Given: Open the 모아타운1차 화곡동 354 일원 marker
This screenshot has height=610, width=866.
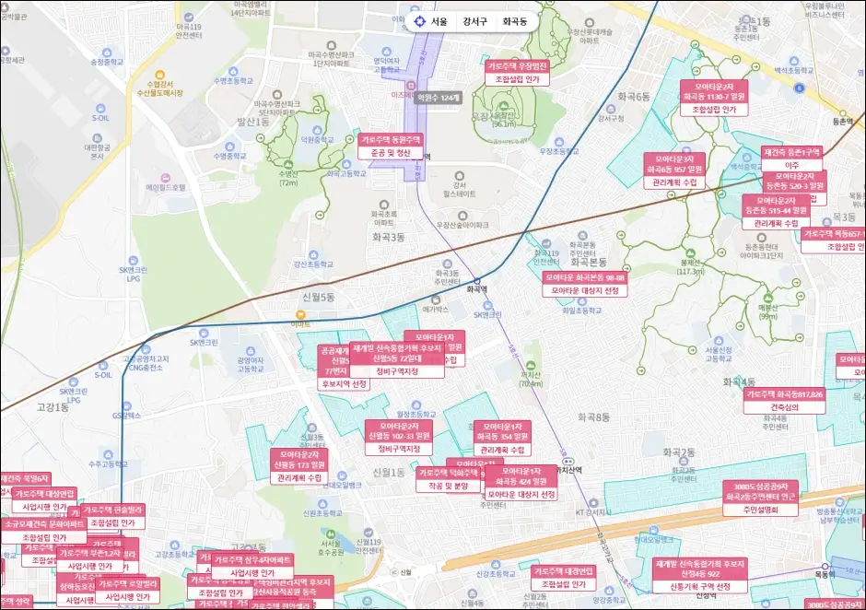Looking at the screenshot, I should [x=502, y=439].
